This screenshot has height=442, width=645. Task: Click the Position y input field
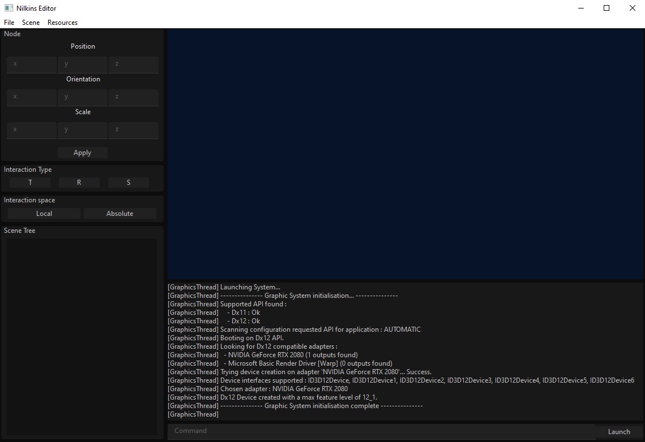point(83,64)
